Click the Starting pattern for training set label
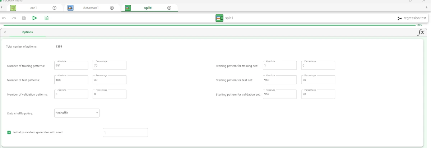Image resolution: width=431 pixels, height=148 pixels. tap(237, 66)
